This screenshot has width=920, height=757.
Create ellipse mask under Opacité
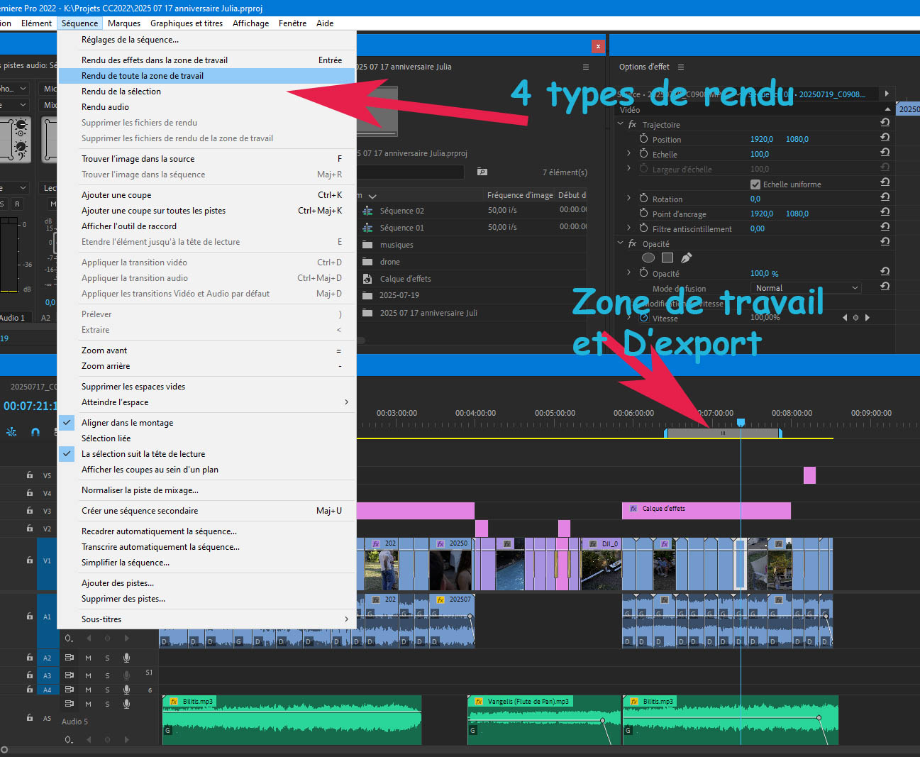648,258
